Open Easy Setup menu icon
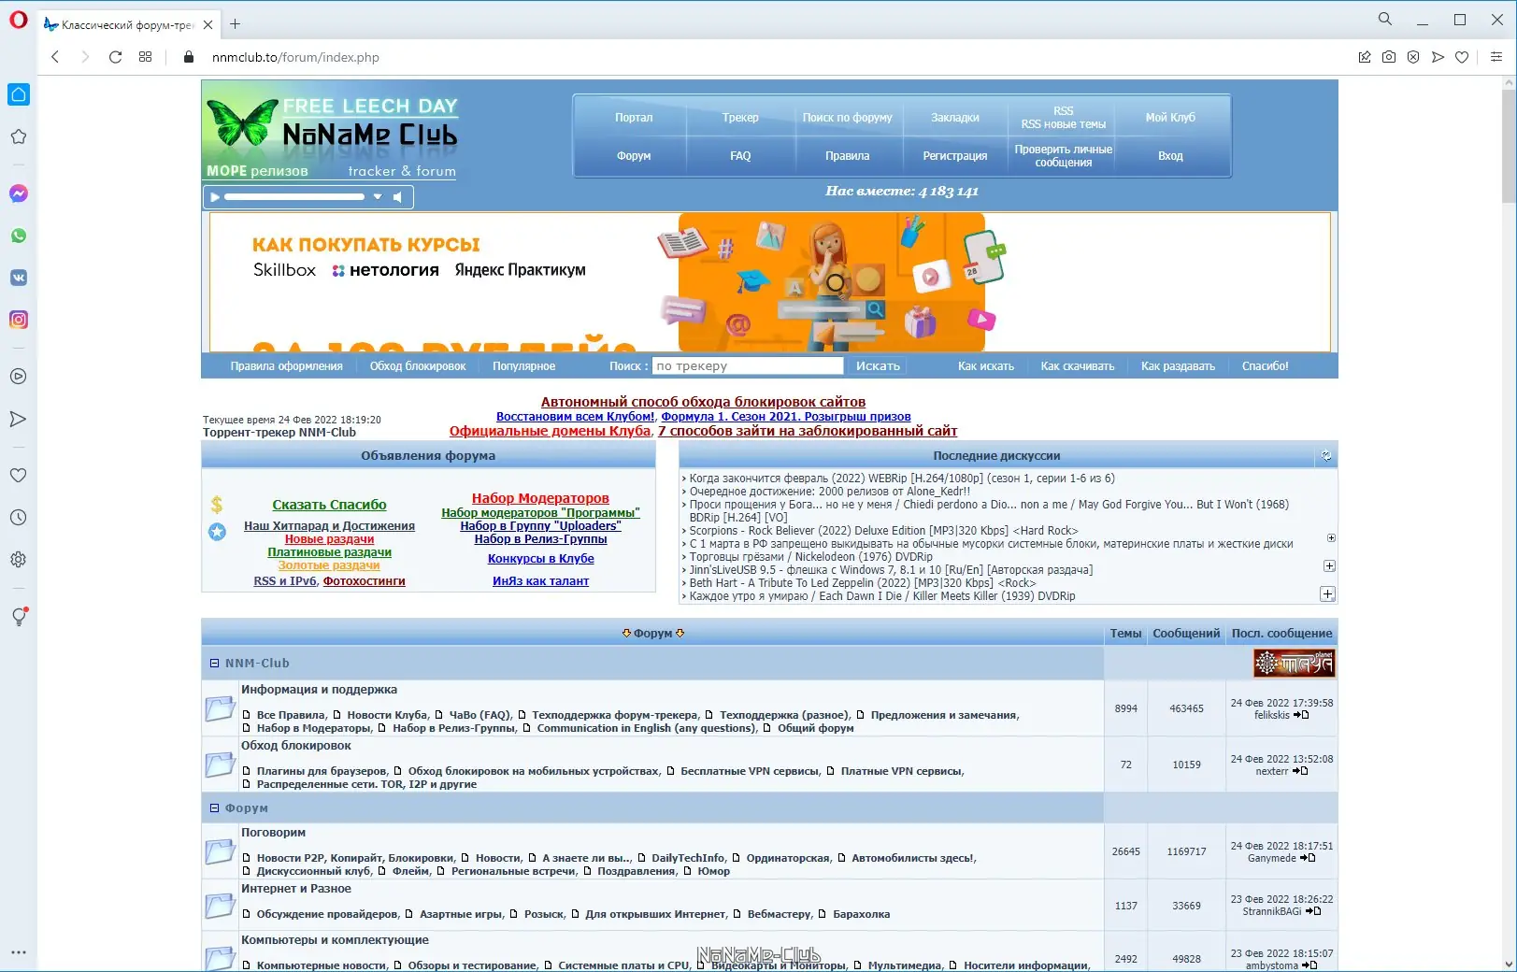 click(1496, 57)
